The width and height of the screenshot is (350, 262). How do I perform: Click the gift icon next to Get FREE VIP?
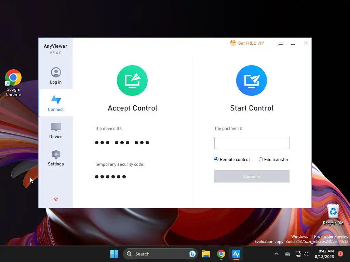click(x=233, y=43)
